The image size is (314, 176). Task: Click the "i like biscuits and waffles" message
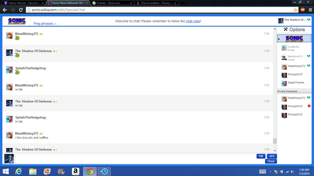[31, 138]
